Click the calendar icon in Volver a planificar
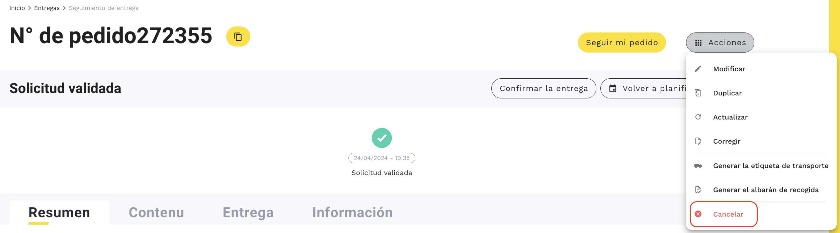The height and width of the screenshot is (233, 840). tap(613, 88)
